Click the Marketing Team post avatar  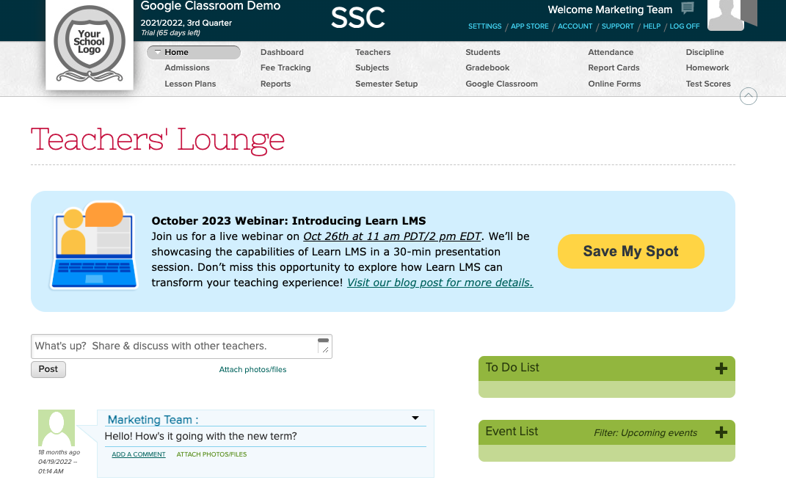[57, 428]
